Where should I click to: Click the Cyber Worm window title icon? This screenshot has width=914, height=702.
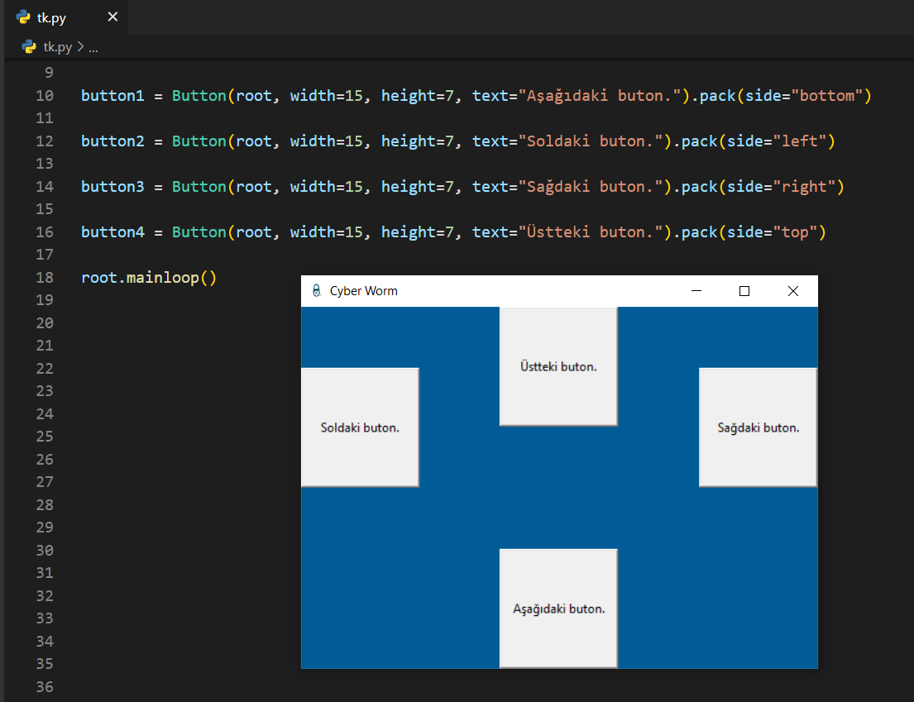(316, 291)
